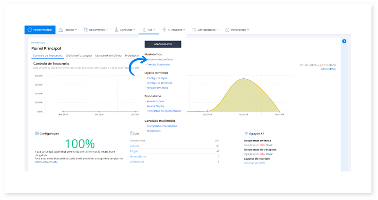Click the Alterar datas link

(x=328, y=69)
